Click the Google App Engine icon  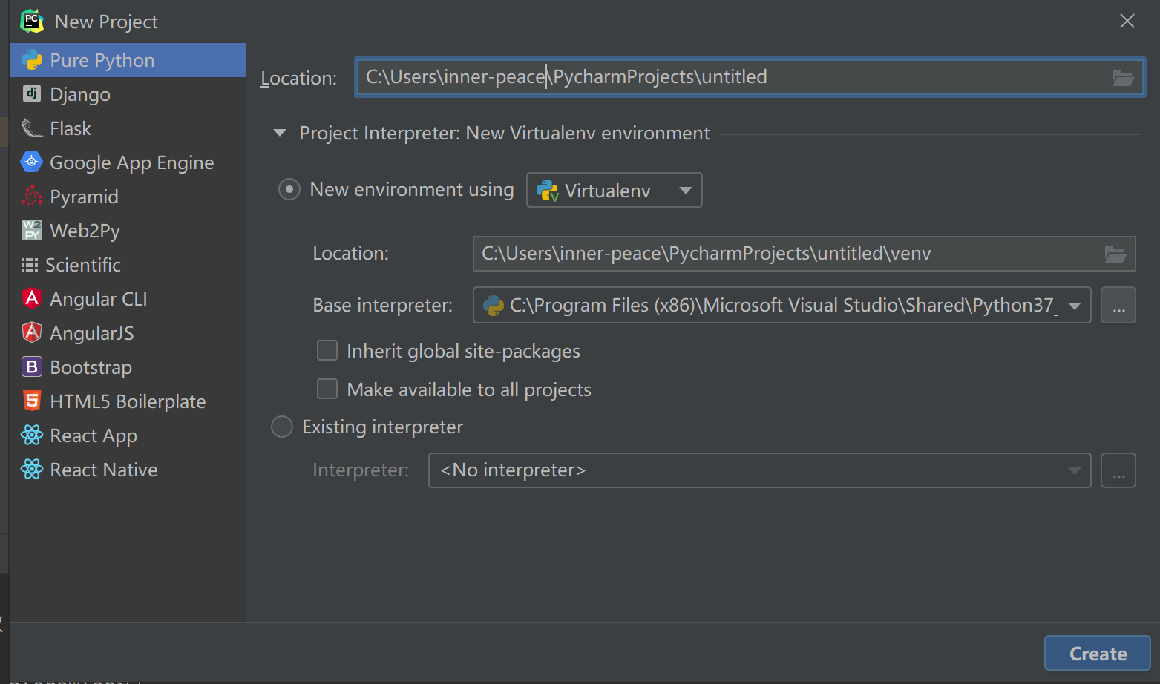click(32, 162)
